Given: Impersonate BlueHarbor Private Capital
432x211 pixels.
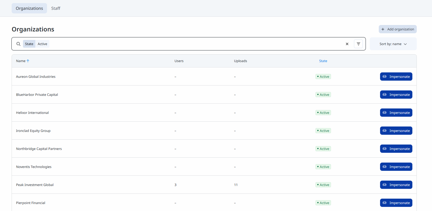Looking at the screenshot, I should click(396, 95).
